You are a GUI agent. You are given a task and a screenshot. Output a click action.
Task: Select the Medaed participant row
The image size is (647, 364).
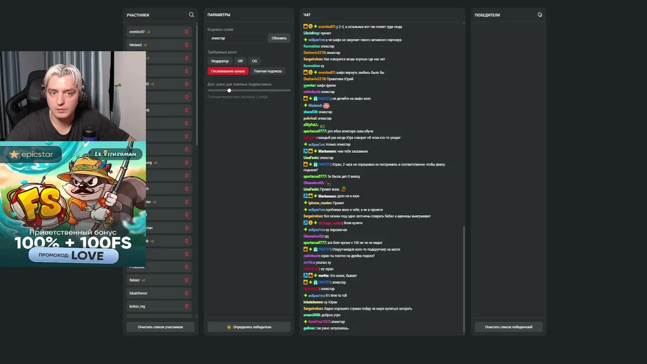(x=159, y=45)
